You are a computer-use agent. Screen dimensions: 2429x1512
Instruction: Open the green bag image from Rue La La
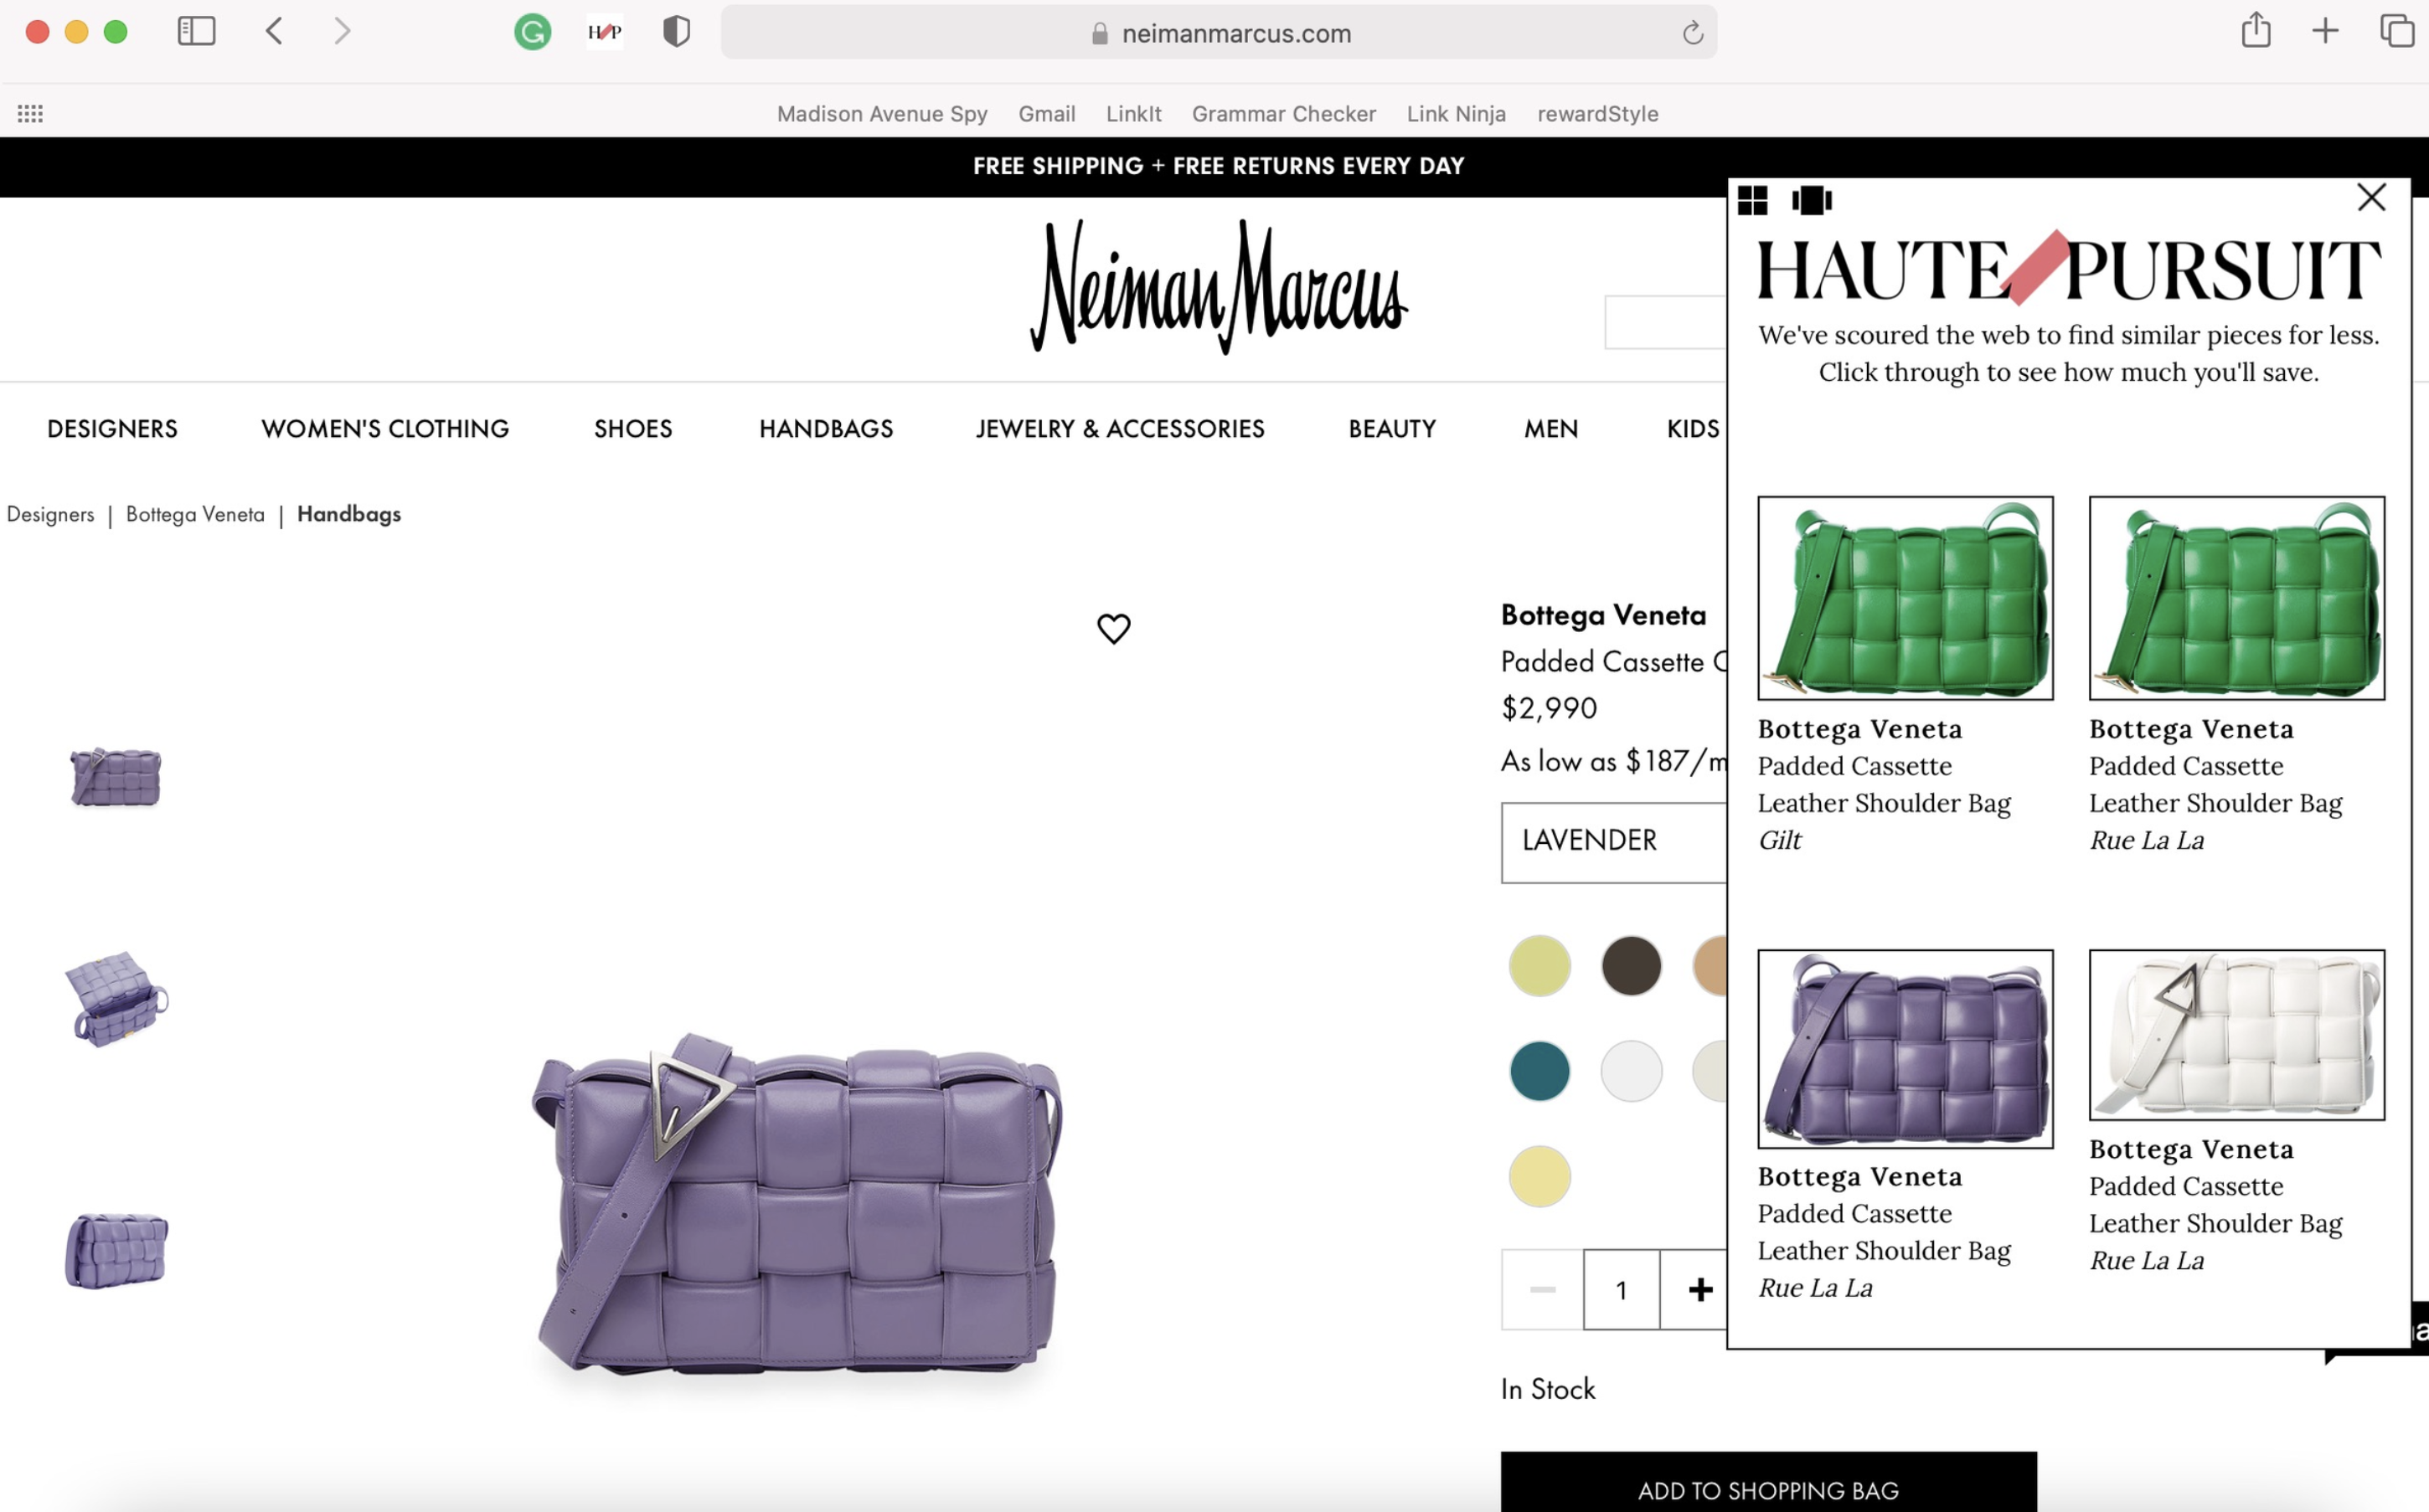pyautogui.click(x=2237, y=598)
